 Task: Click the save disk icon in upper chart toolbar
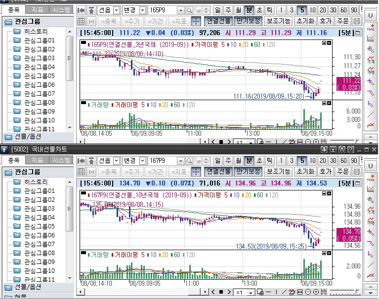click(357, 21)
